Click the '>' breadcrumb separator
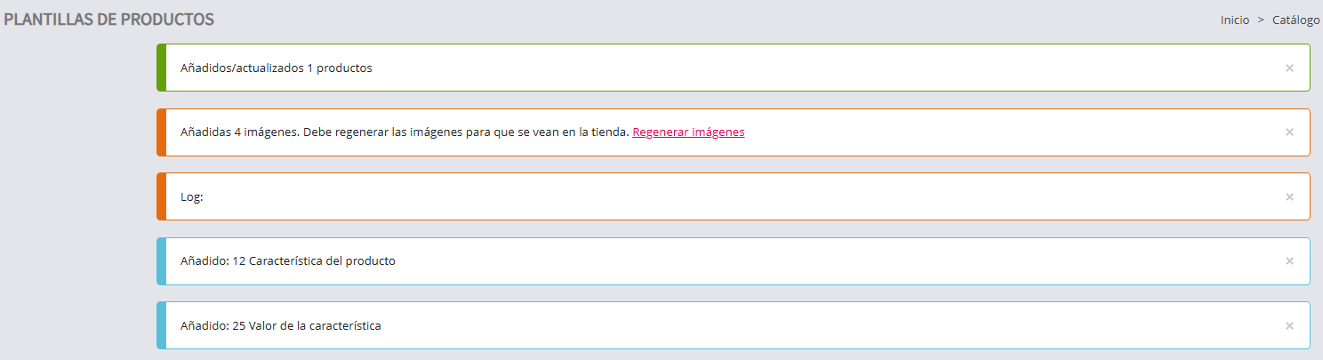 1261,20
